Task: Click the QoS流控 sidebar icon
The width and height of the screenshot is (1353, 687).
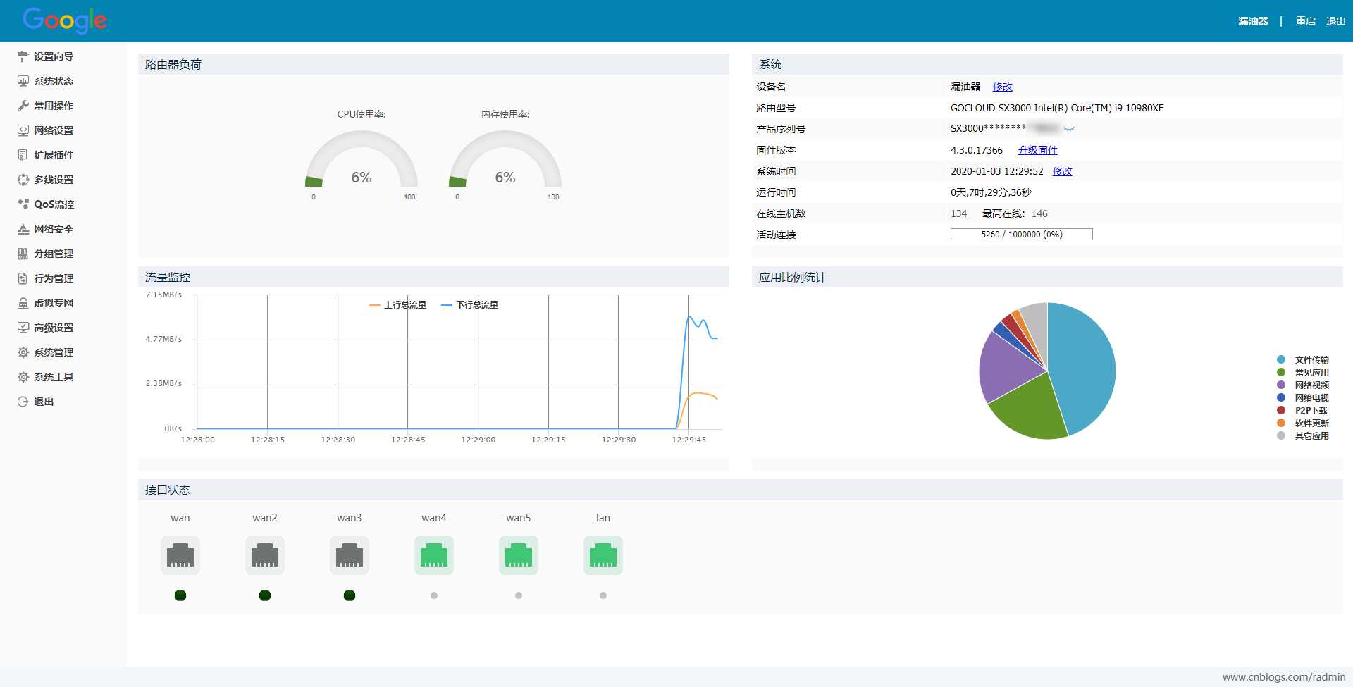Action: (x=23, y=204)
